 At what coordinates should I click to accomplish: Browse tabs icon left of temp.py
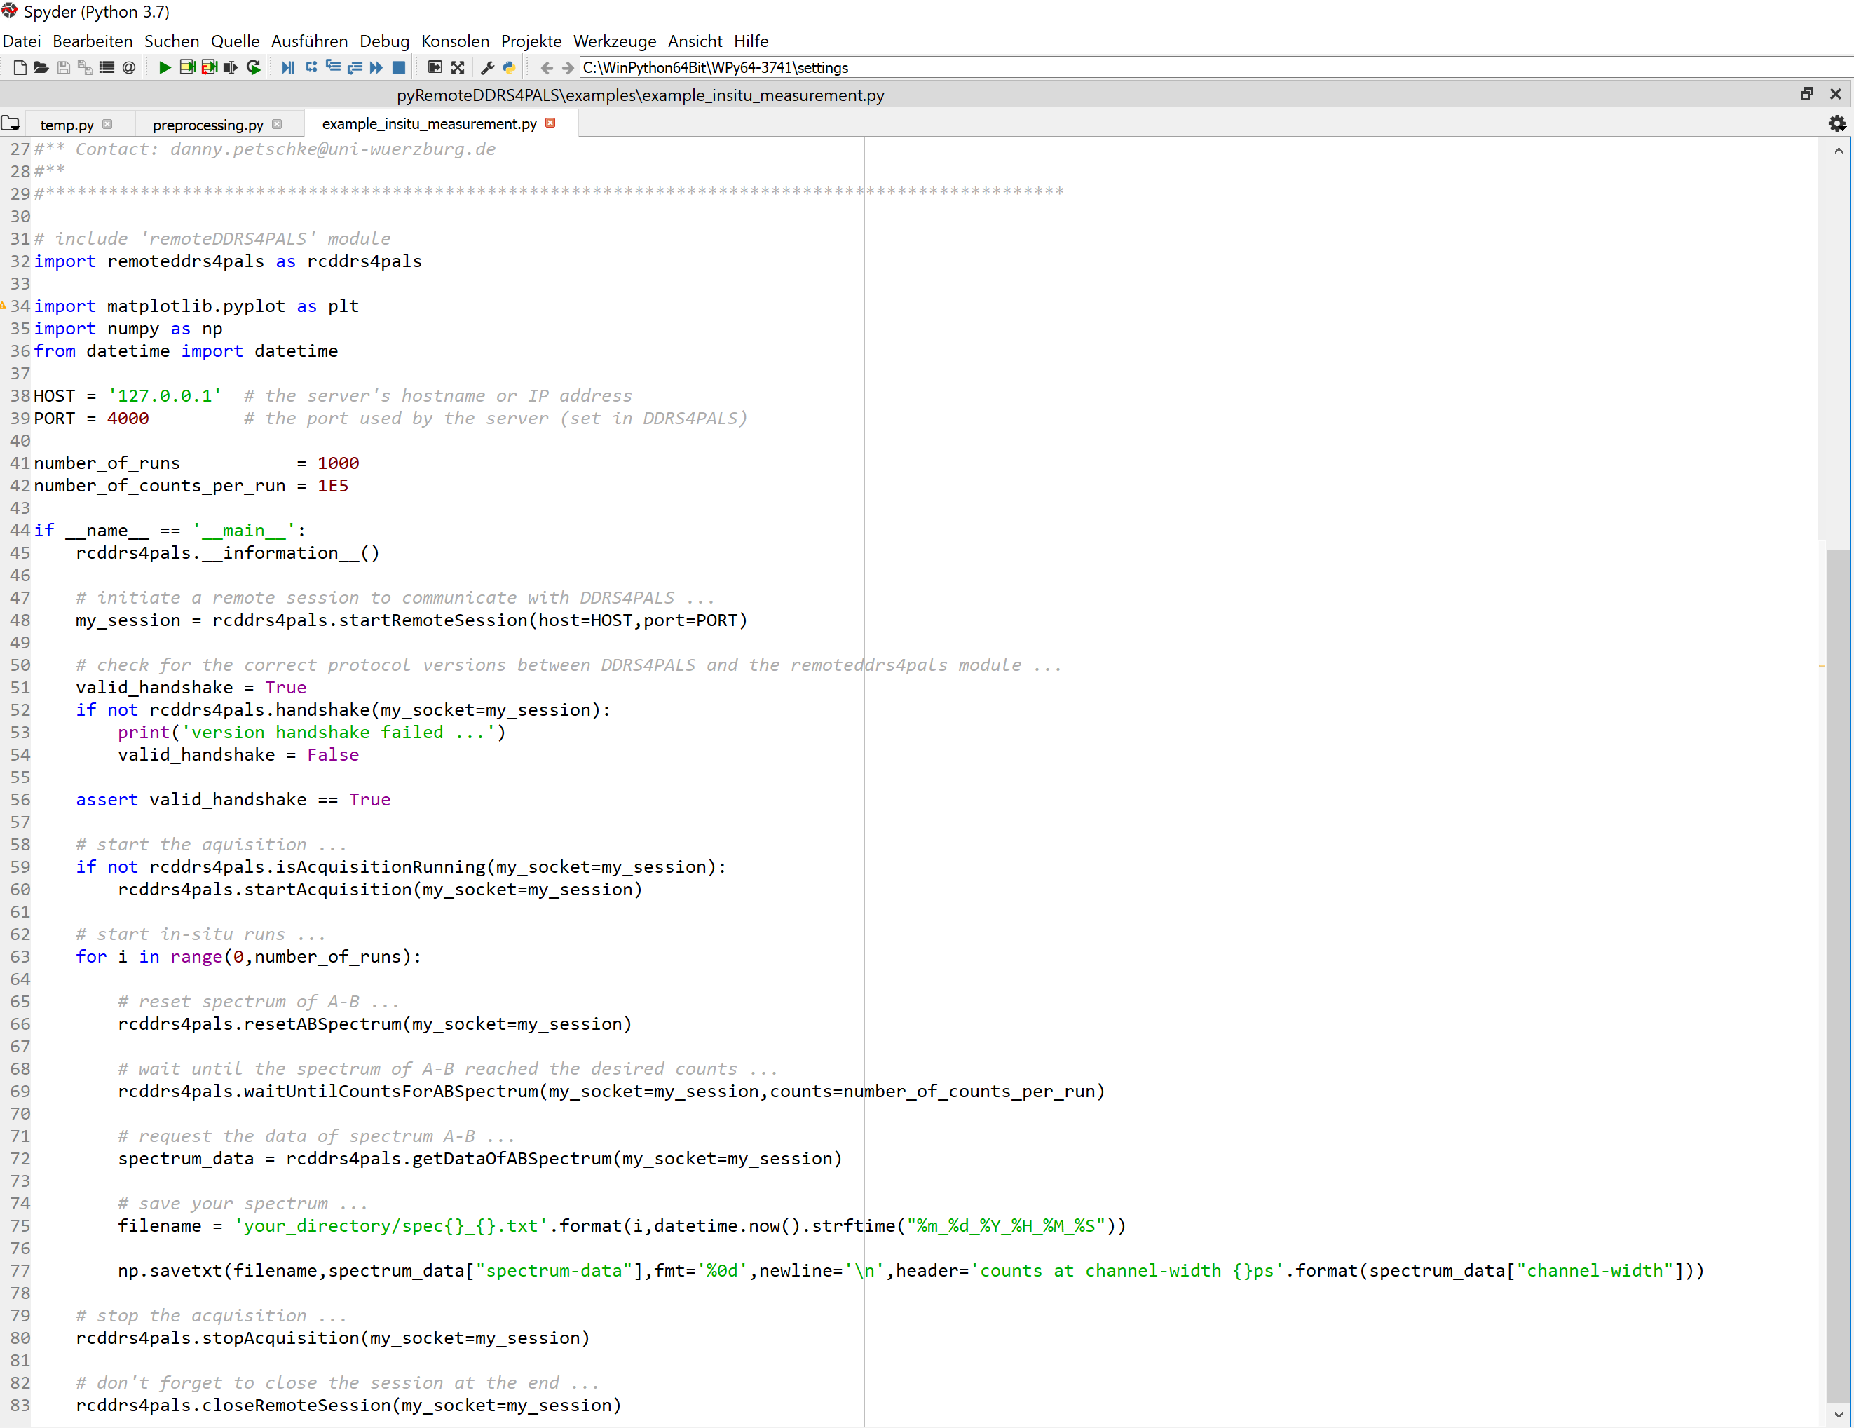click(11, 124)
